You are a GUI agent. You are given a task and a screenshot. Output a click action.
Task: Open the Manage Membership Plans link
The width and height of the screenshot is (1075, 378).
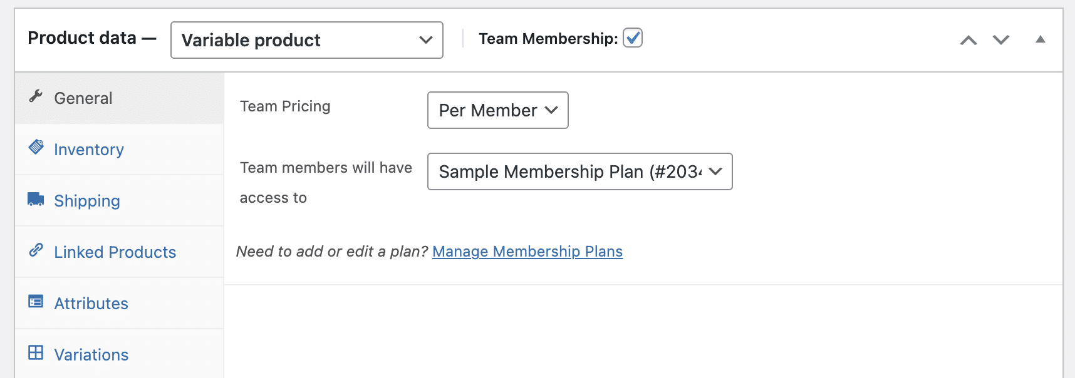pos(527,251)
